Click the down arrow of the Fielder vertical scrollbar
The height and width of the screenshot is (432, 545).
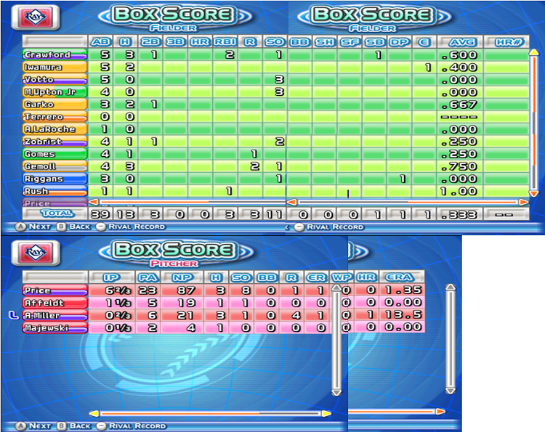click(x=533, y=192)
